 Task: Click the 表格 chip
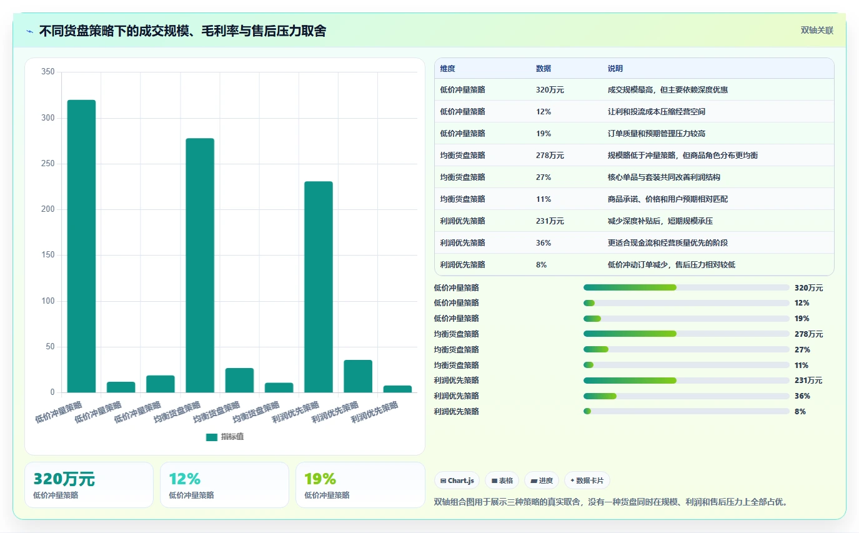pyautogui.click(x=502, y=481)
